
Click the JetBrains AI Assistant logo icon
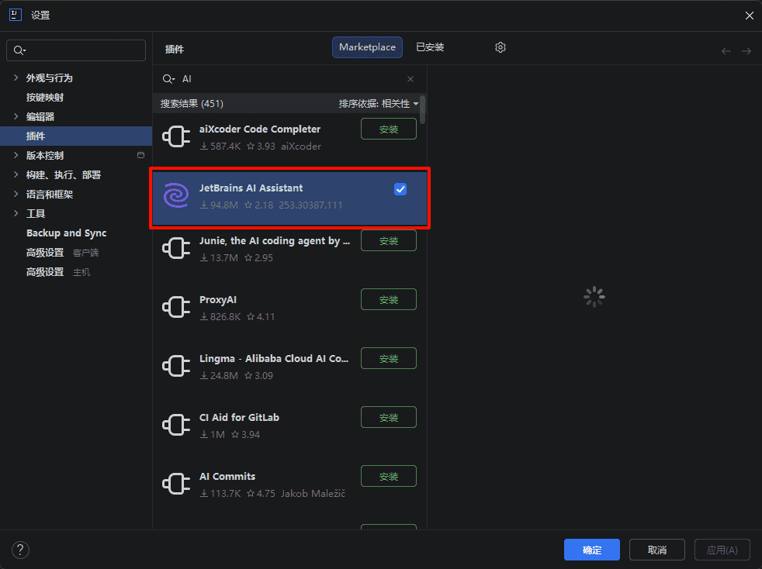[x=176, y=196]
